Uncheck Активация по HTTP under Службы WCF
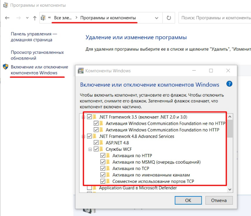Screen dimensions: 251x216 (x=103, y=156)
